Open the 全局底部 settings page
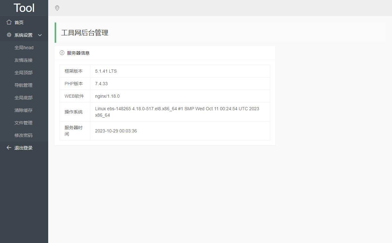The height and width of the screenshot is (243, 392). point(23,97)
